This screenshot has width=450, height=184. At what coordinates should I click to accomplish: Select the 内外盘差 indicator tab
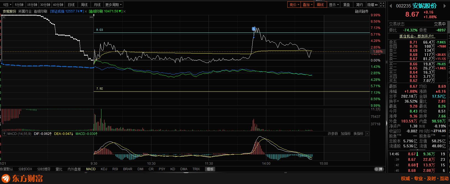pos(74,169)
